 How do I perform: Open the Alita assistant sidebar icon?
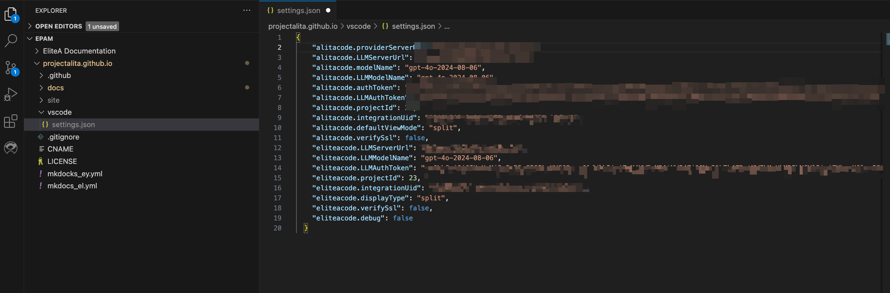[x=11, y=148]
